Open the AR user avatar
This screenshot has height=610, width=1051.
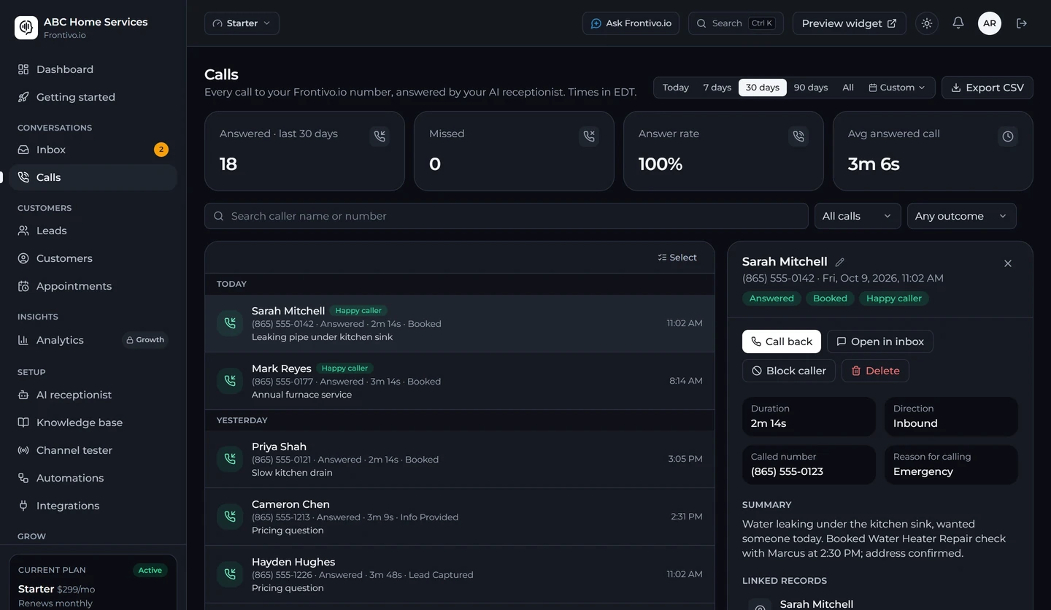(990, 23)
